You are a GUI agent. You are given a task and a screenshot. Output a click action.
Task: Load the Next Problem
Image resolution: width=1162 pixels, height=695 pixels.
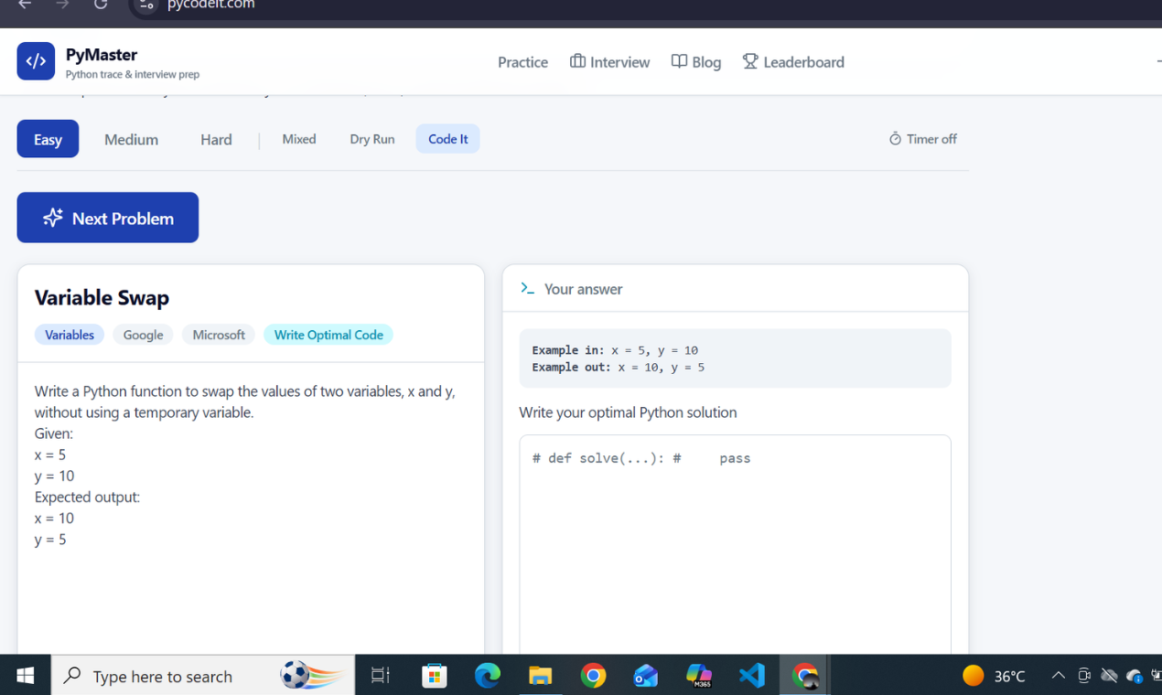point(108,218)
